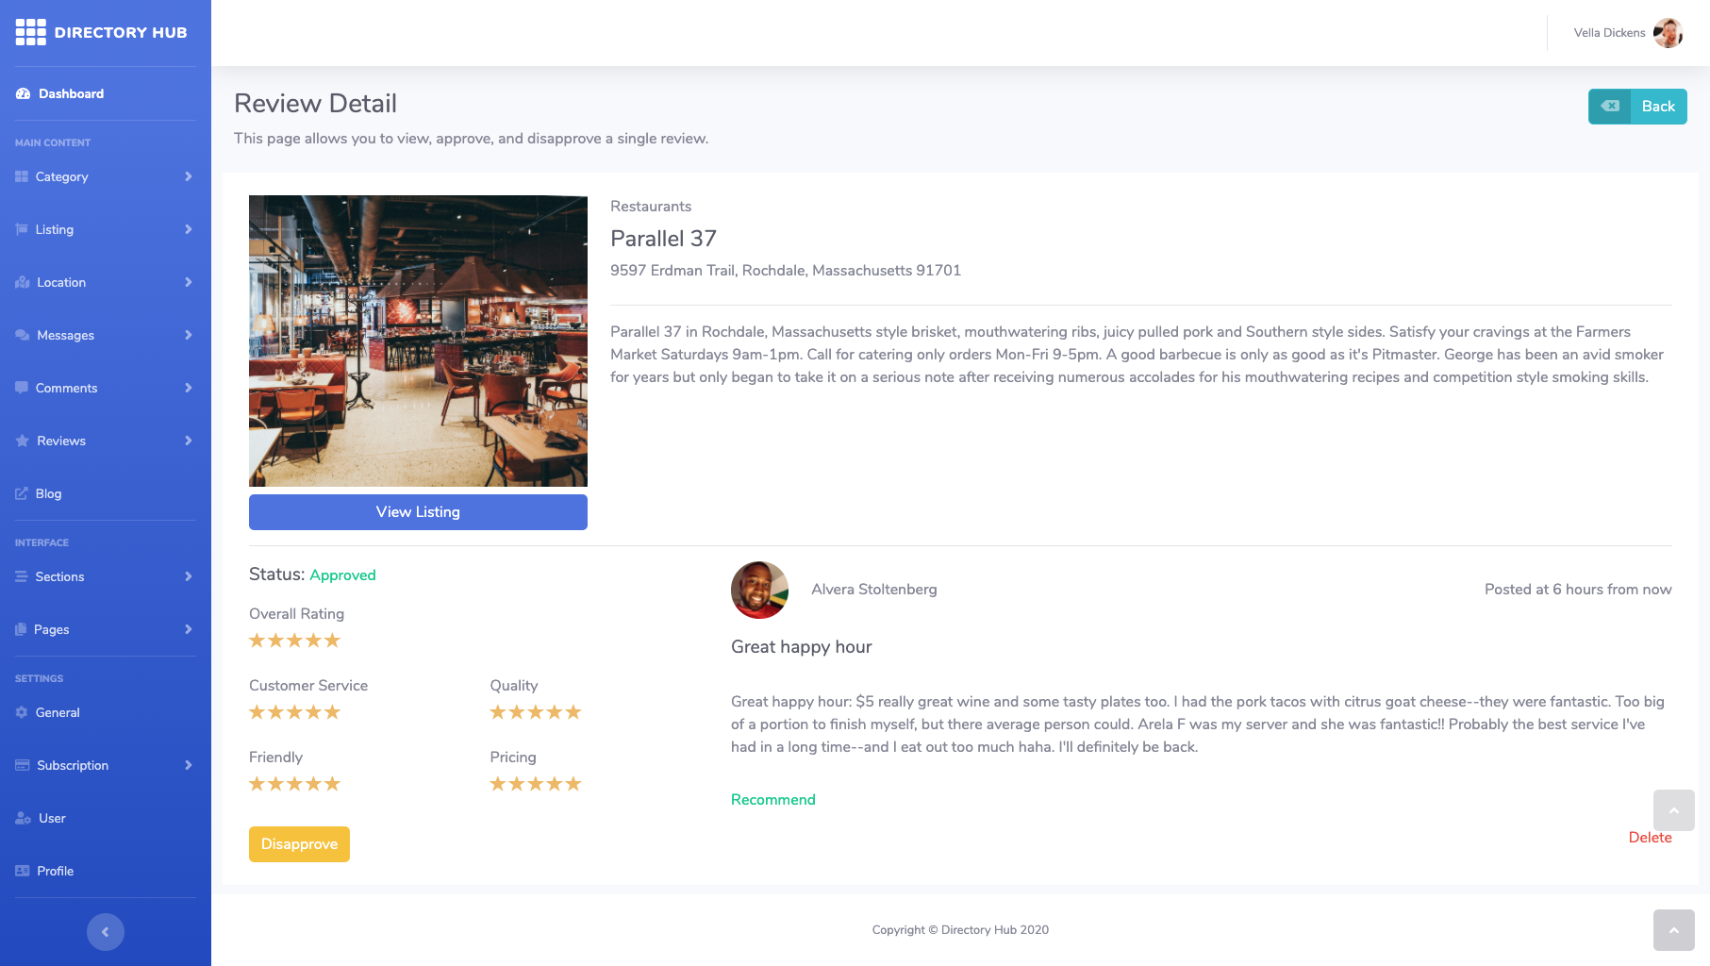This screenshot has height=966, width=1710.
Task: Click the Location map icon
Action: tap(23, 282)
